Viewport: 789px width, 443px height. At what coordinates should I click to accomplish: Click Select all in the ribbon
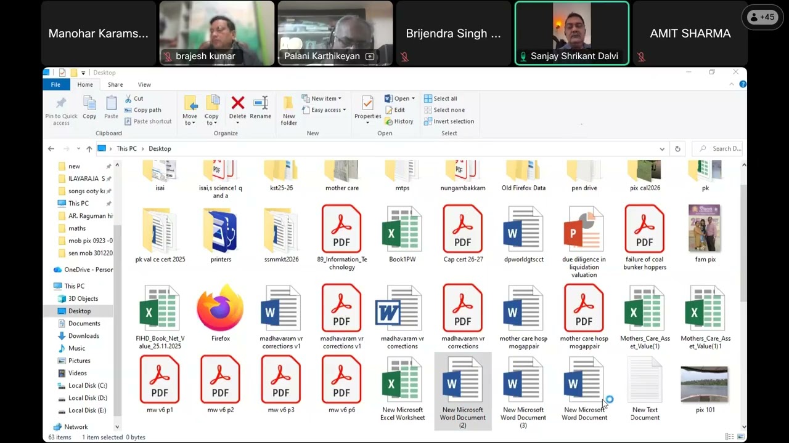point(440,98)
